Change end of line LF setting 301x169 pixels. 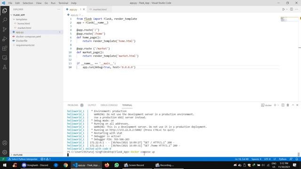pyautogui.click(x=275, y=159)
